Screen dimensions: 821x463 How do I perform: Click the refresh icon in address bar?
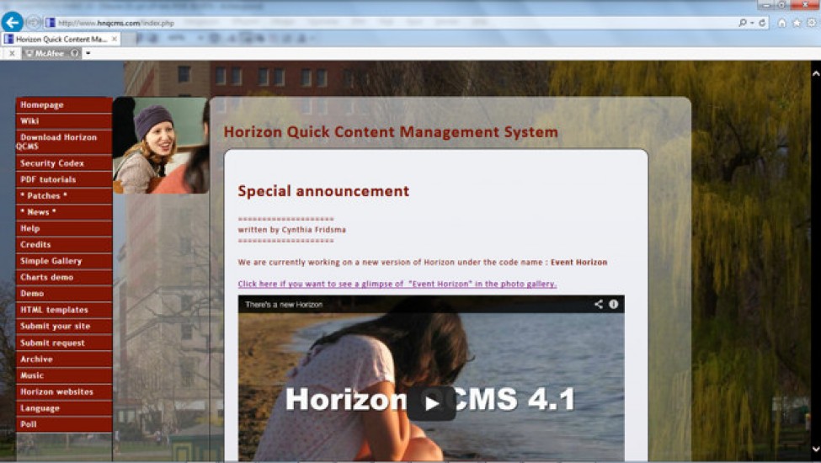tap(762, 23)
